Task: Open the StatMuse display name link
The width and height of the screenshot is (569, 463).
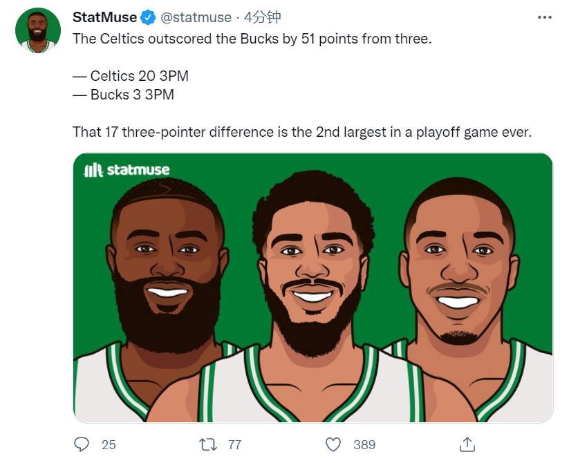Action: 105,17
